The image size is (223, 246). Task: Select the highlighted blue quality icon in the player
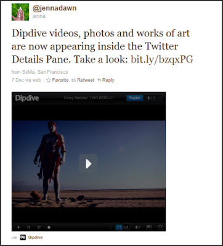point(119,227)
